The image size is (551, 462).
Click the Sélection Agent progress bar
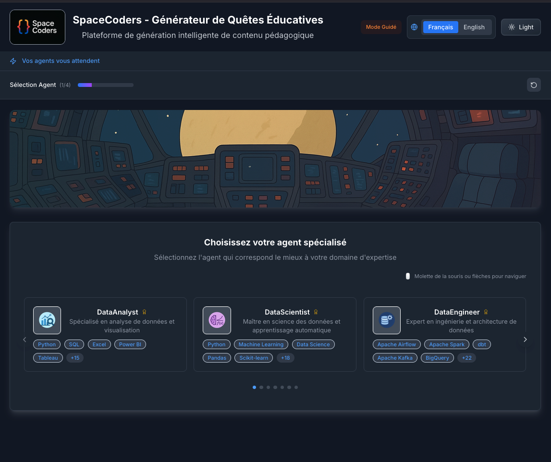pyautogui.click(x=105, y=85)
